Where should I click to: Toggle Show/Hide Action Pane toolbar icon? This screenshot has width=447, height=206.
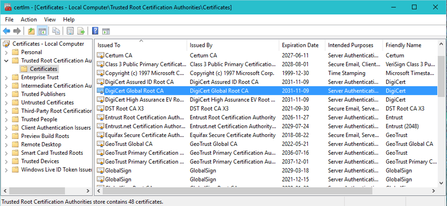click(x=106, y=31)
